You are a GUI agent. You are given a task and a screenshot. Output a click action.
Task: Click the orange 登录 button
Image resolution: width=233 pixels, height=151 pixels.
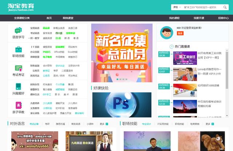coord(180,33)
